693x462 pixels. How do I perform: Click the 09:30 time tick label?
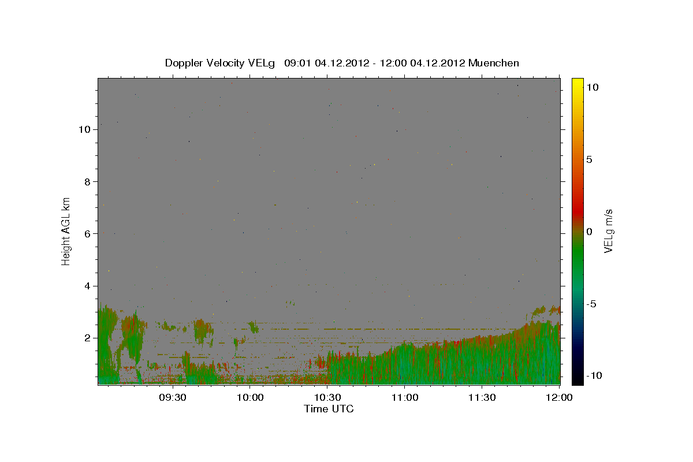pyautogui.click(x=173, y=398)
